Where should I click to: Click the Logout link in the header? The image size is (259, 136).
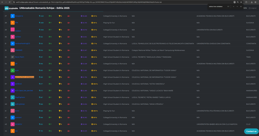pos(253,8)
